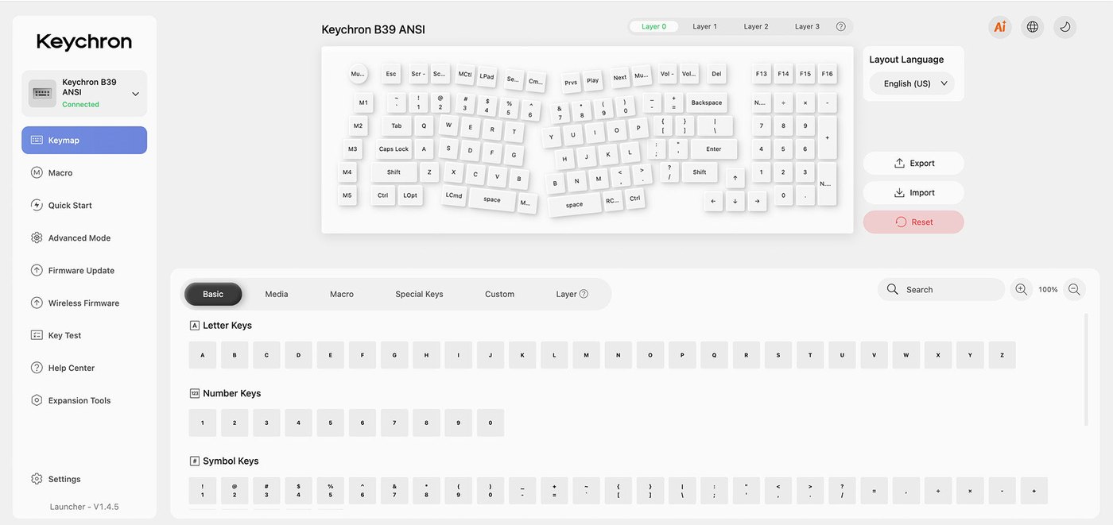Switch to Layer 0

[x=654, y=26]
